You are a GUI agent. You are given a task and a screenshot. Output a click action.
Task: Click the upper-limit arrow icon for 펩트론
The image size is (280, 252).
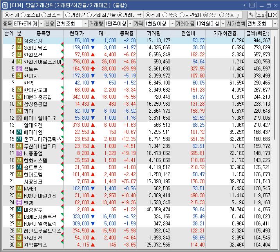click(93, 69)
